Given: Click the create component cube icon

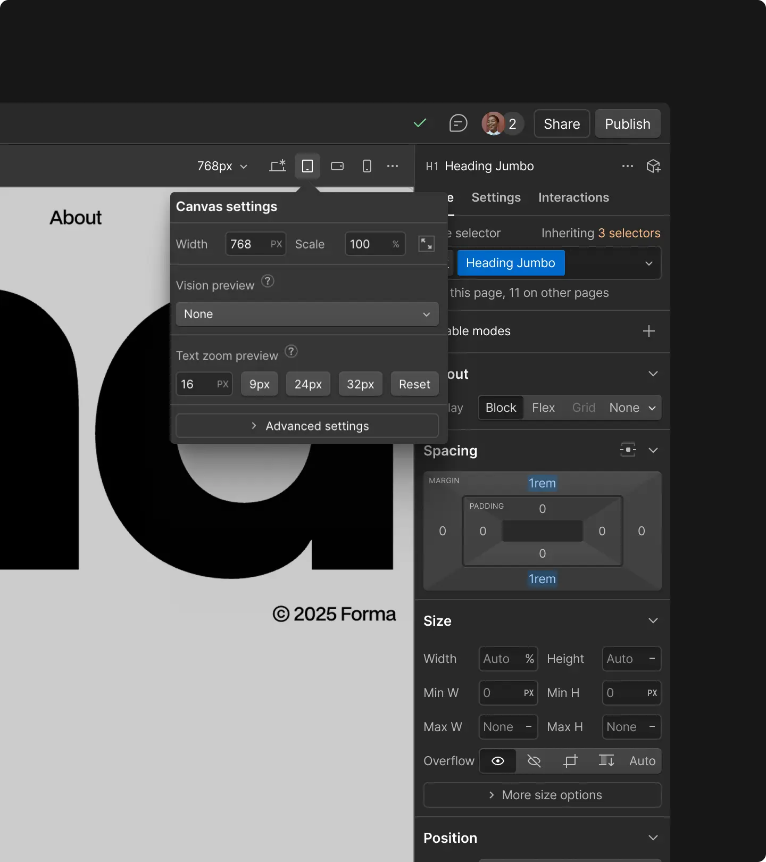Looking at the screenshot, I should tap(653, 167).
